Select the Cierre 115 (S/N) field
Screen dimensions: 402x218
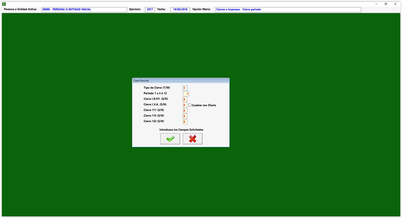coord(185,116)
